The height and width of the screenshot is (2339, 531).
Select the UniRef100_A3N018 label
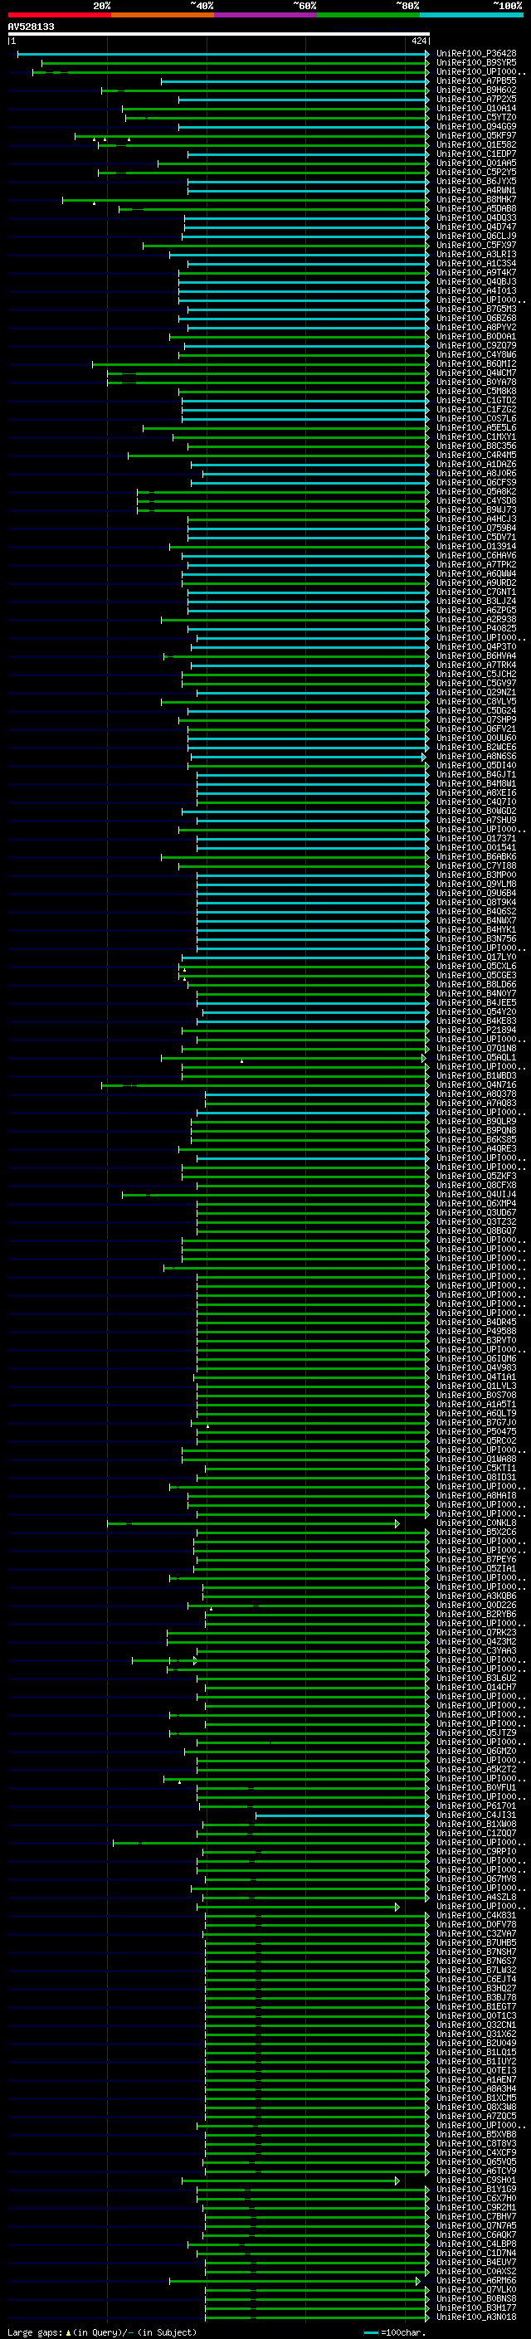476,2317
